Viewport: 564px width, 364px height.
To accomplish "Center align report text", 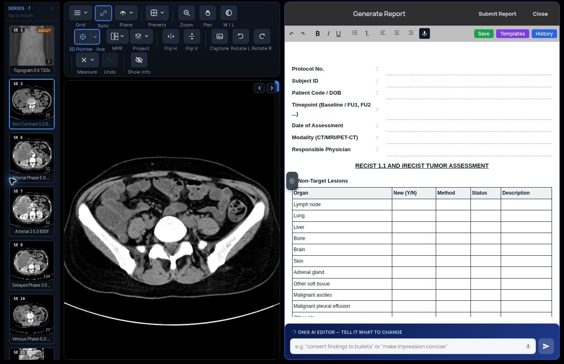I will click(x=397, y=33).
